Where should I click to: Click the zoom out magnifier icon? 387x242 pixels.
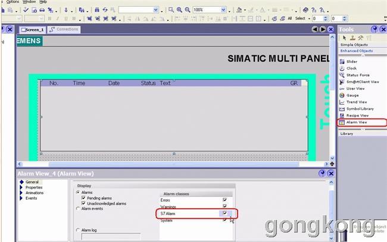pos(188,10)
